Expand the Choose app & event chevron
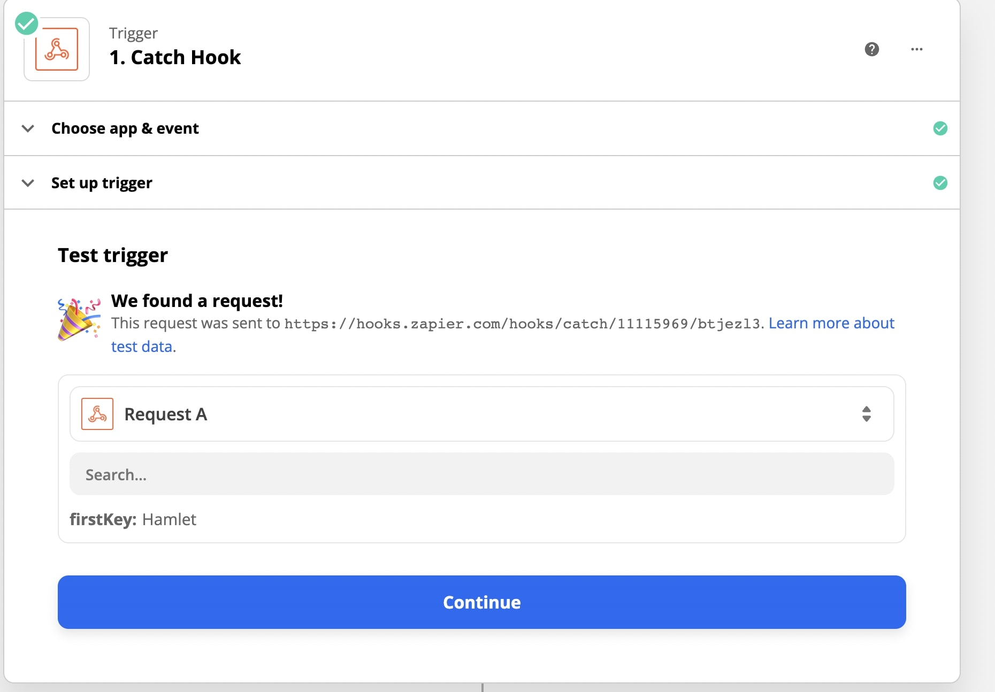 tap(28, 128)
